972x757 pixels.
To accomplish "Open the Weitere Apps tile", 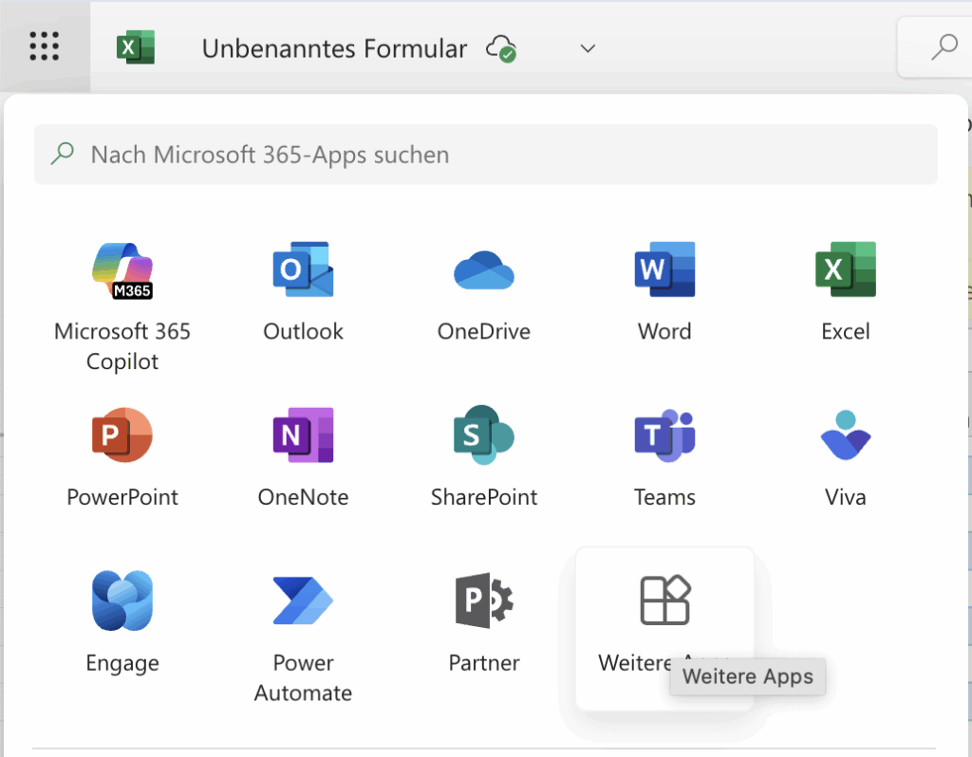I will pos(664,628).
